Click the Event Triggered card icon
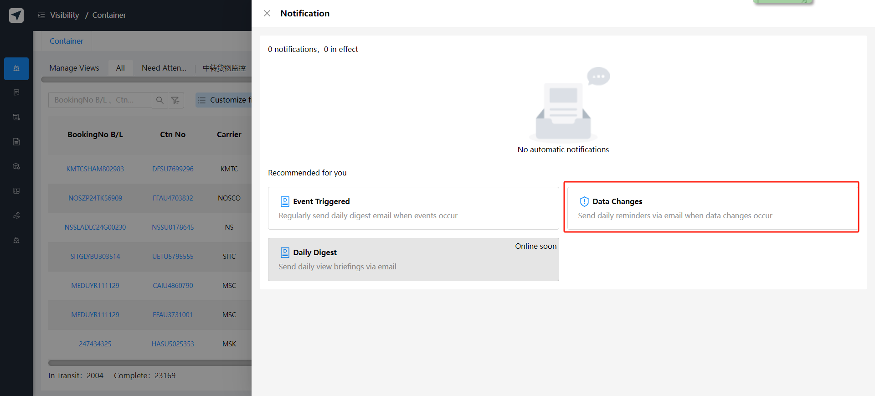 (285, 201)
